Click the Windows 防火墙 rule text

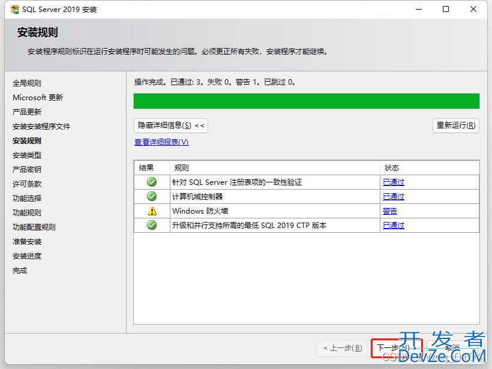(200, 211)
